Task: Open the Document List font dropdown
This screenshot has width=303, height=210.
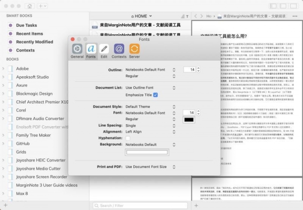Action: 150,88
